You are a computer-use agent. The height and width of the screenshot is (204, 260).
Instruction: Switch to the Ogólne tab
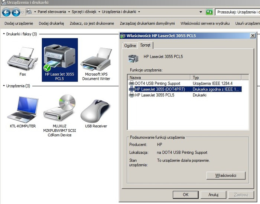[x=130, y=45]
